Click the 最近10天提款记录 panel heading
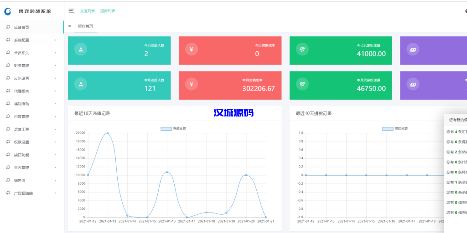 [314, 113]
